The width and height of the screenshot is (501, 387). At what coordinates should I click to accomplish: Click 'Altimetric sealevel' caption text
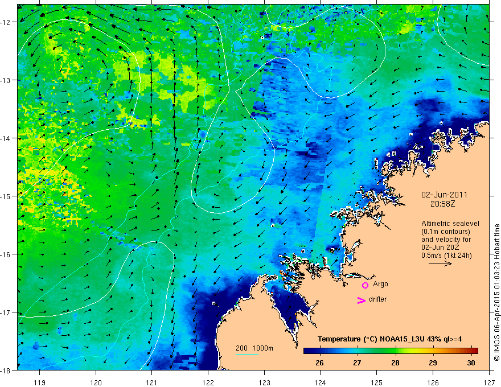coord(450,224)
